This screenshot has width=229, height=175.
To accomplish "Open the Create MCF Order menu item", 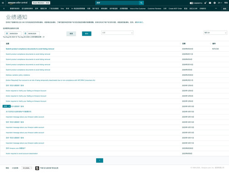I will click(175, 9).
